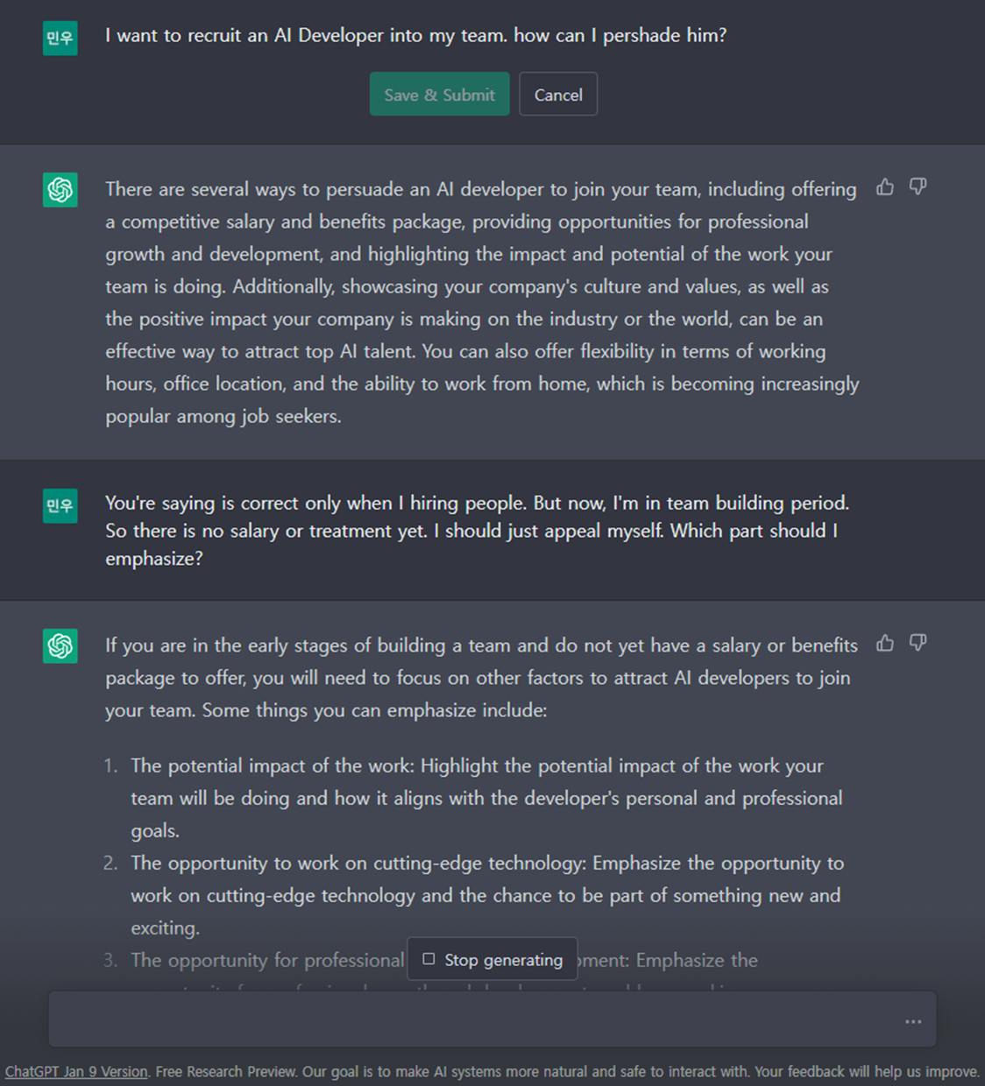This screenshot has width=985, height=1086.
Task: Click the 민우 avatar beside the recruit question
Action: pos(60,38)
